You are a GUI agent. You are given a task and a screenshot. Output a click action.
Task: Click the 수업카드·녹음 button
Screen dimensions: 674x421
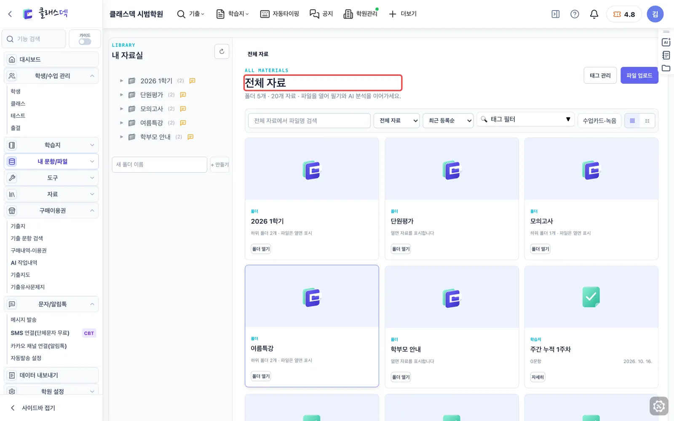599,121
